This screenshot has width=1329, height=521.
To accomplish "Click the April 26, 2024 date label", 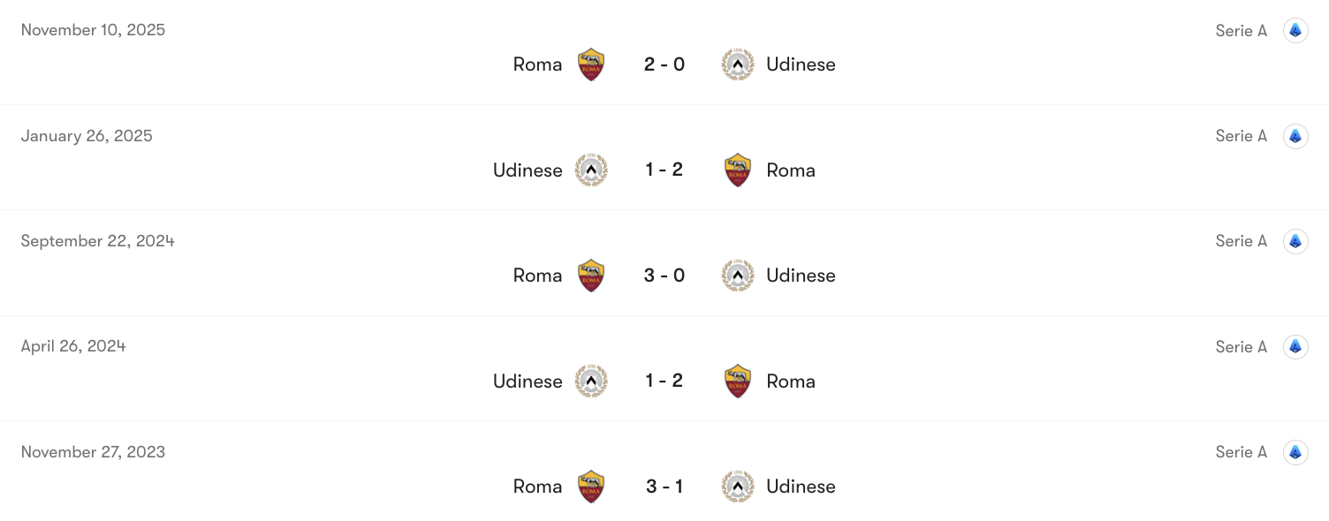I will (73, 346).
